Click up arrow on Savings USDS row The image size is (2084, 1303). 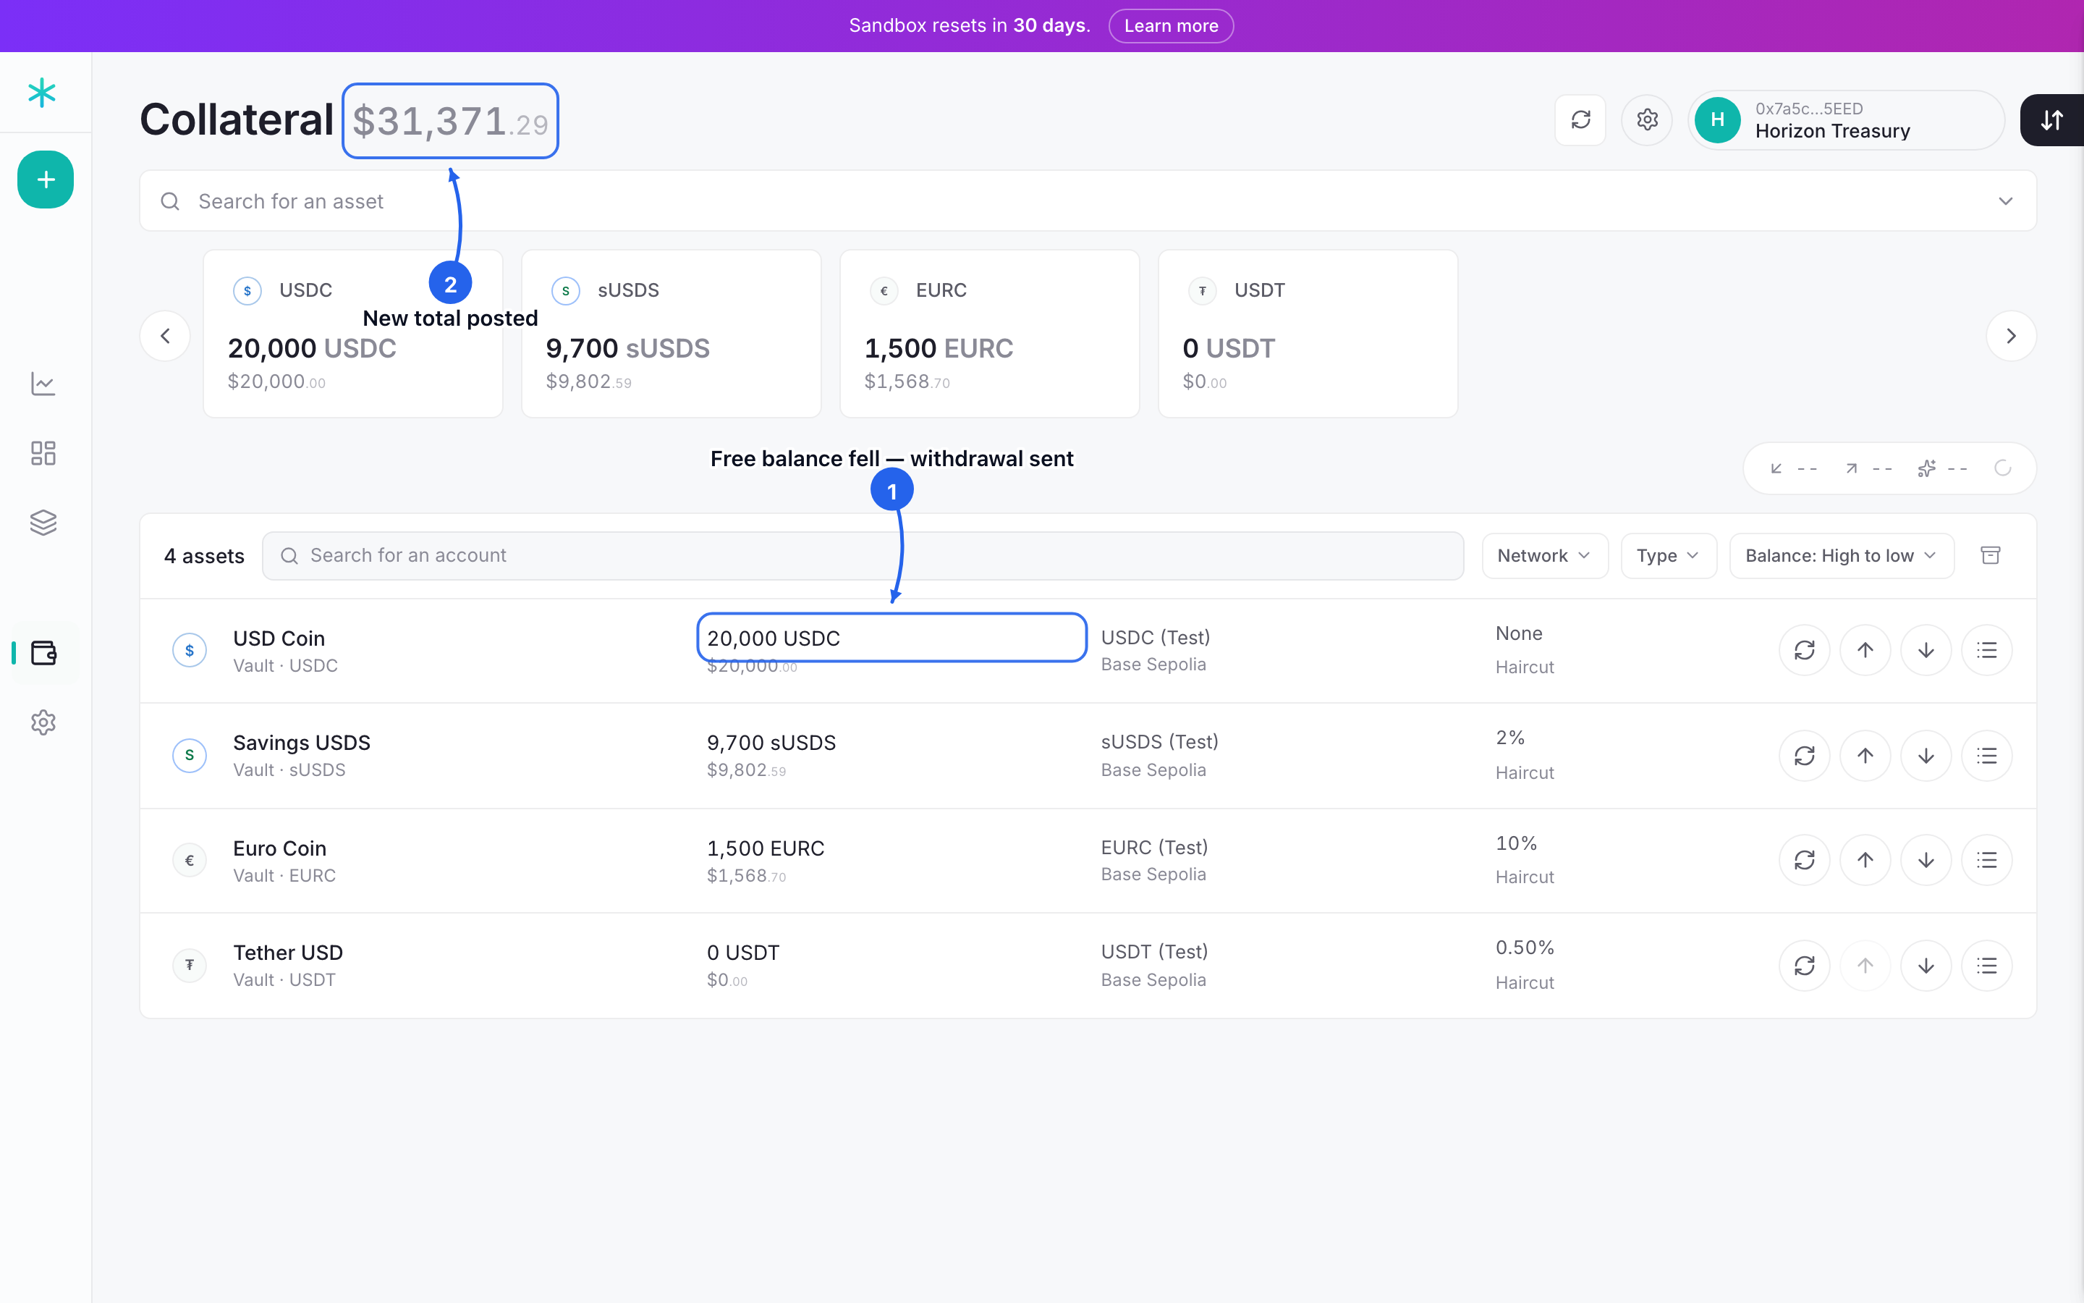click(1865, 756)
